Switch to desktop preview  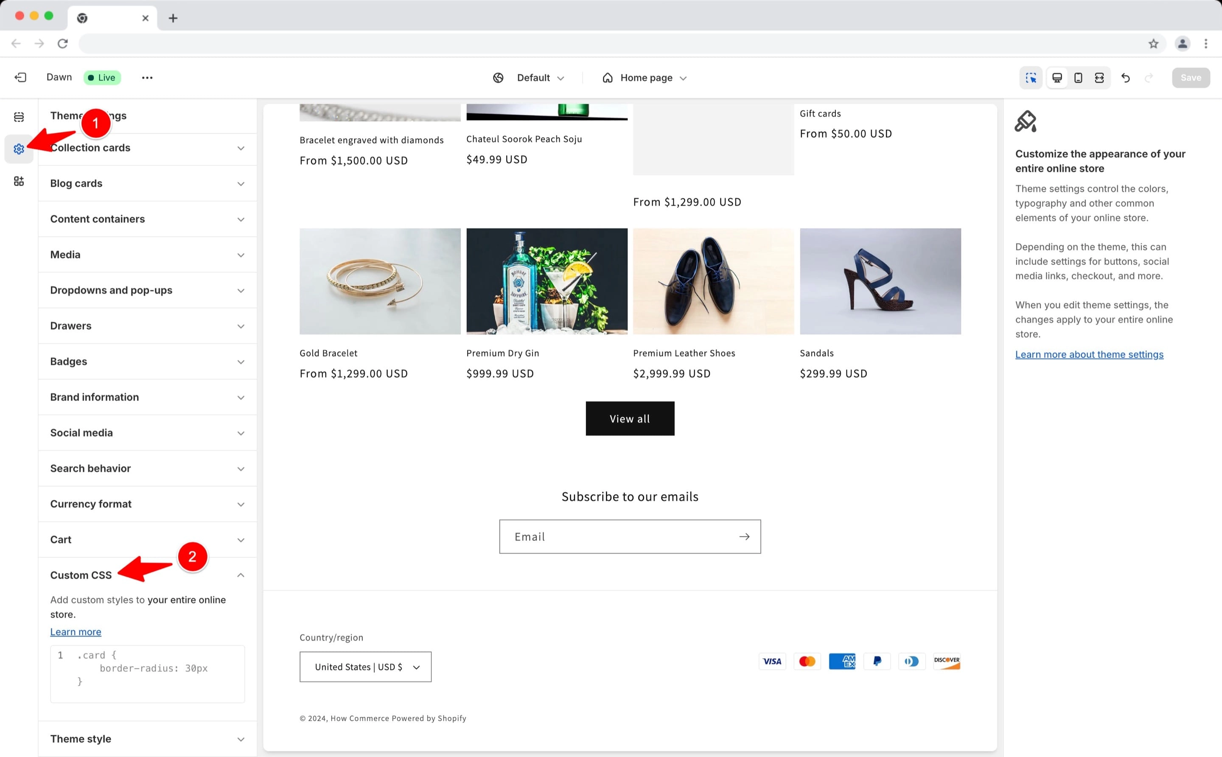(1057, 78)
